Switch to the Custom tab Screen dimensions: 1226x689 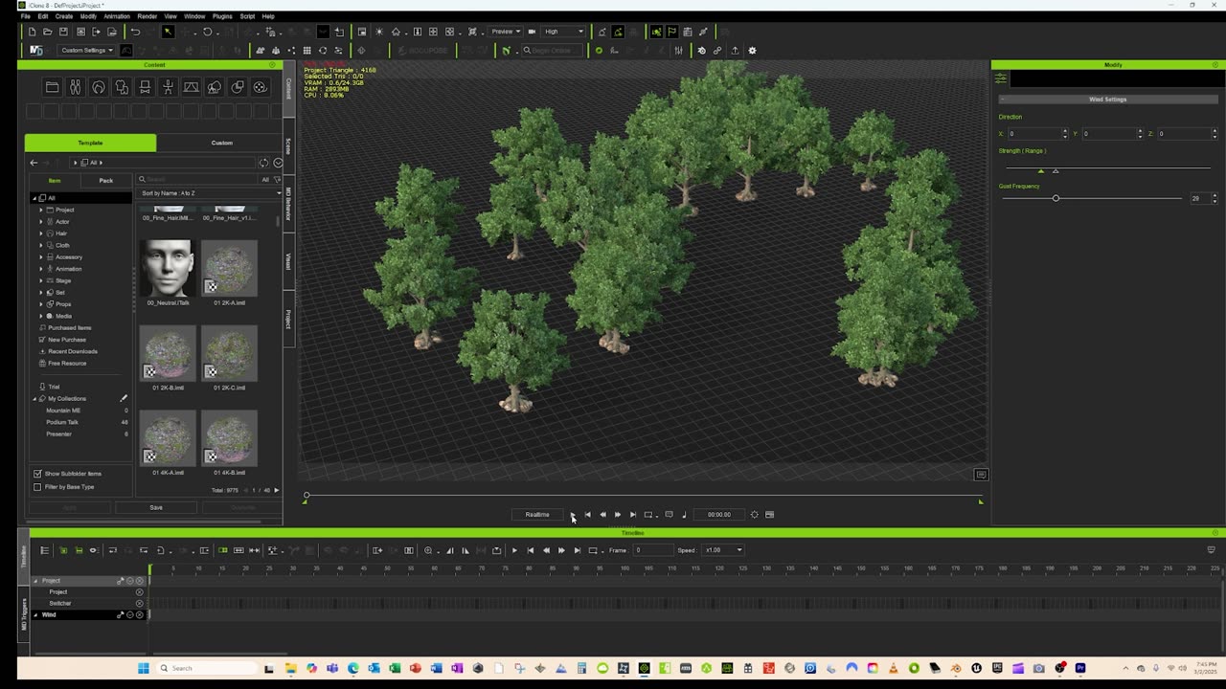(221, 143)
